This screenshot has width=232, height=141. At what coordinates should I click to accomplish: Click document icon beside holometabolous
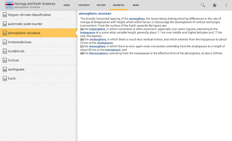pyautogui.click(x=5, y=42)
